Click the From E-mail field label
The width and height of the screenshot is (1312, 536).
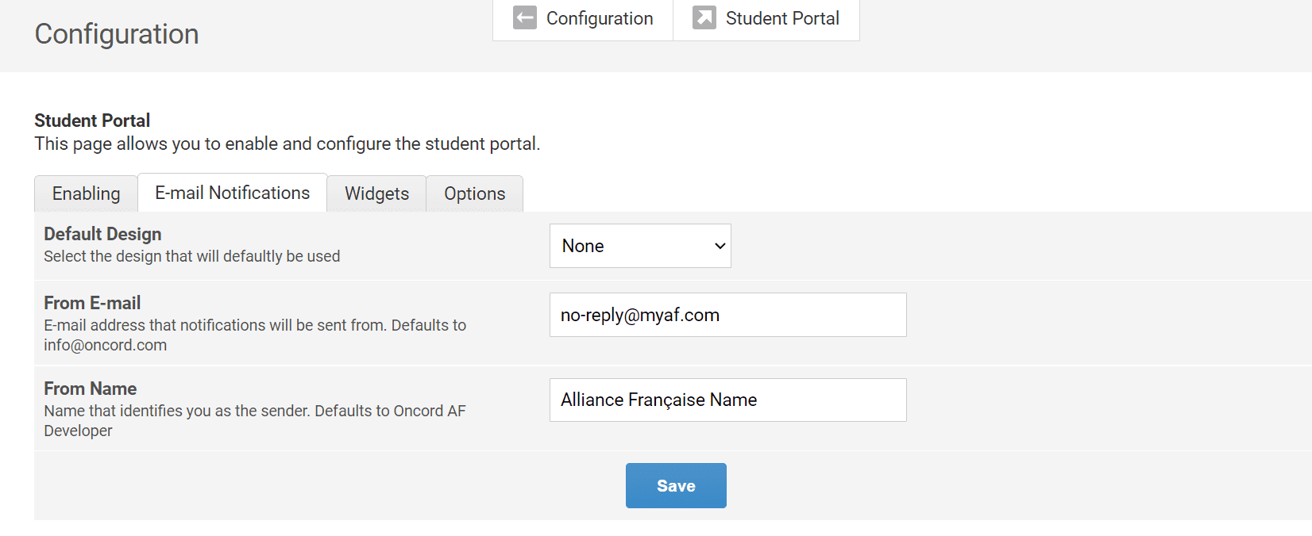[92, 303]
